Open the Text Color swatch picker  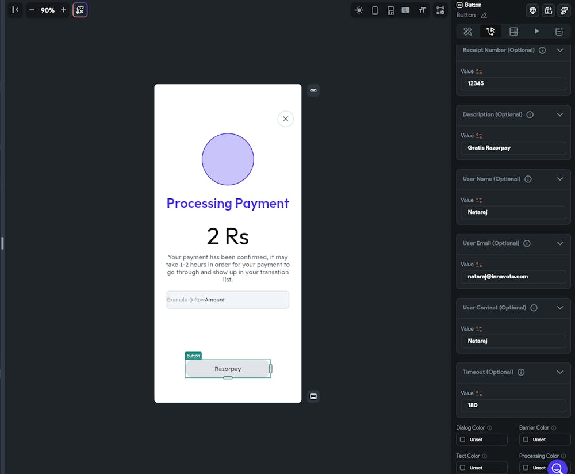point(462,468)
